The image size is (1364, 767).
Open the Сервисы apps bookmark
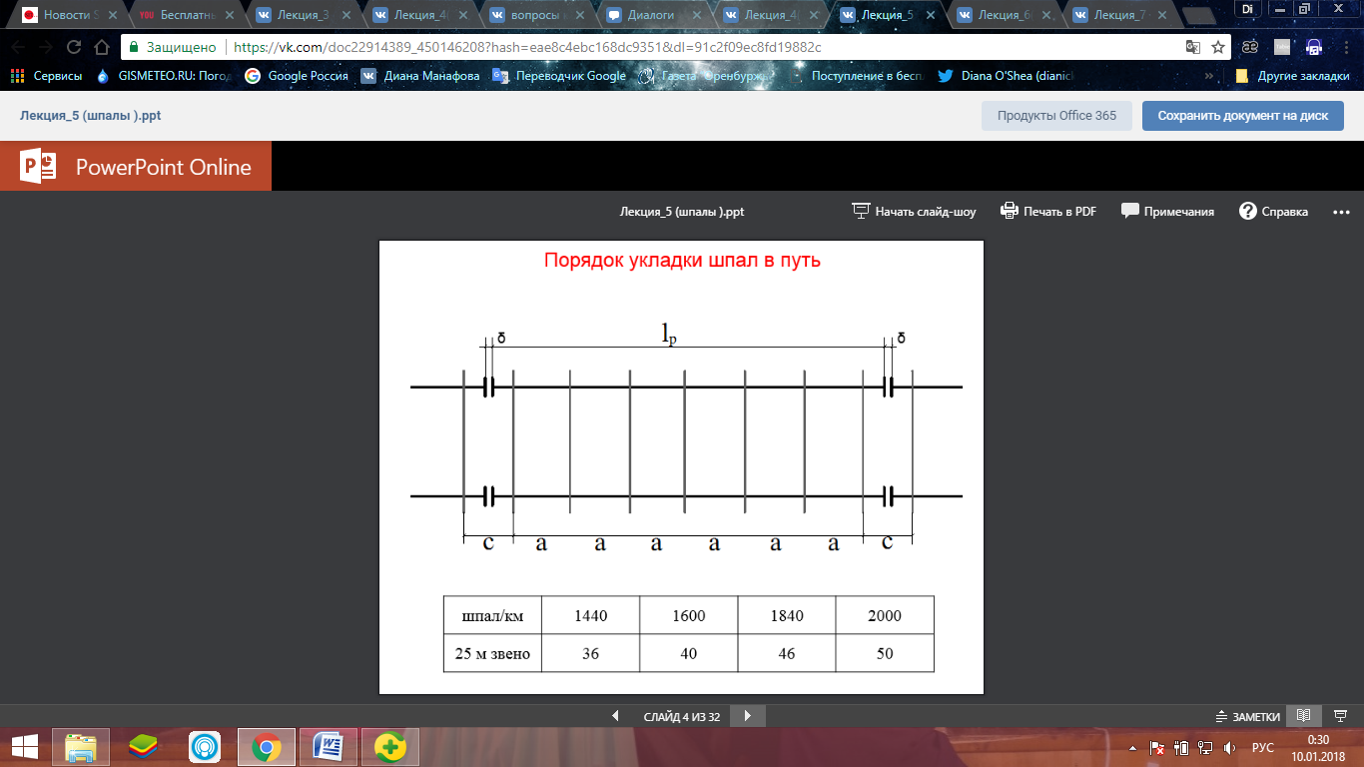[46, 76]
